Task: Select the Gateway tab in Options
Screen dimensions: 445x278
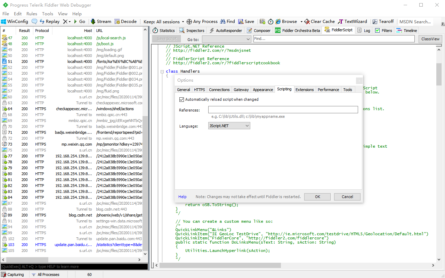Action: pyautogui.click(x=241, y=90)
